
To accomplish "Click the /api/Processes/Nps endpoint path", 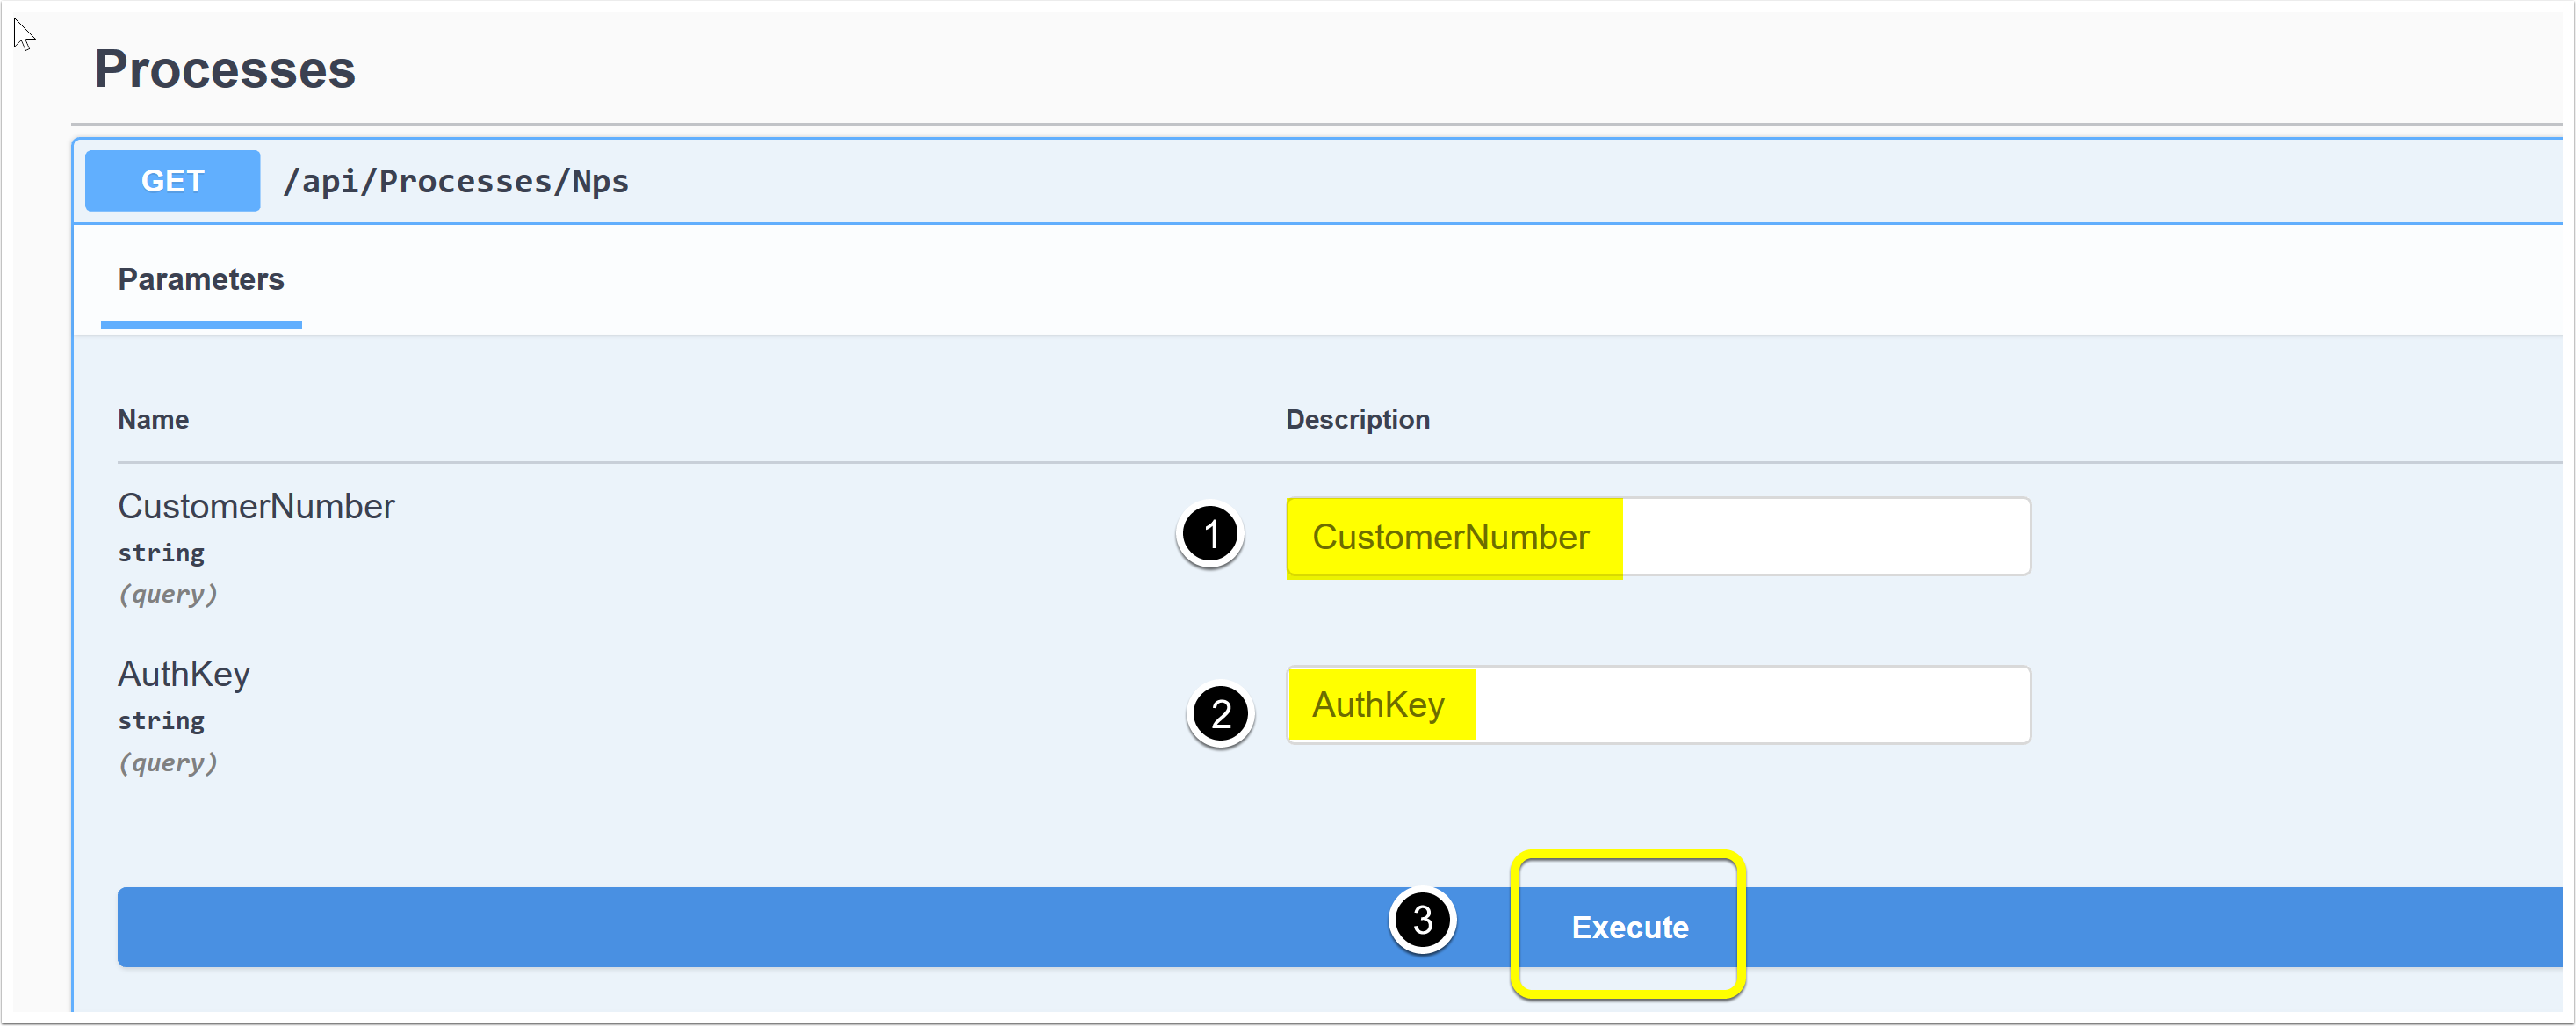I will 456,181.
